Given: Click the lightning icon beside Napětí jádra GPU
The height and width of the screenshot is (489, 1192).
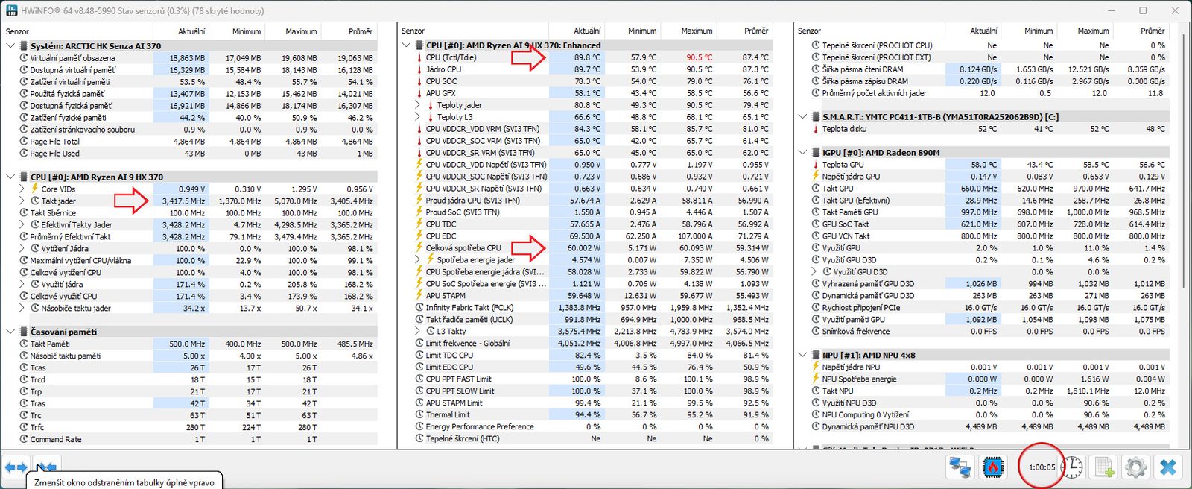Looking at the screenshot, I should (815, 177).
